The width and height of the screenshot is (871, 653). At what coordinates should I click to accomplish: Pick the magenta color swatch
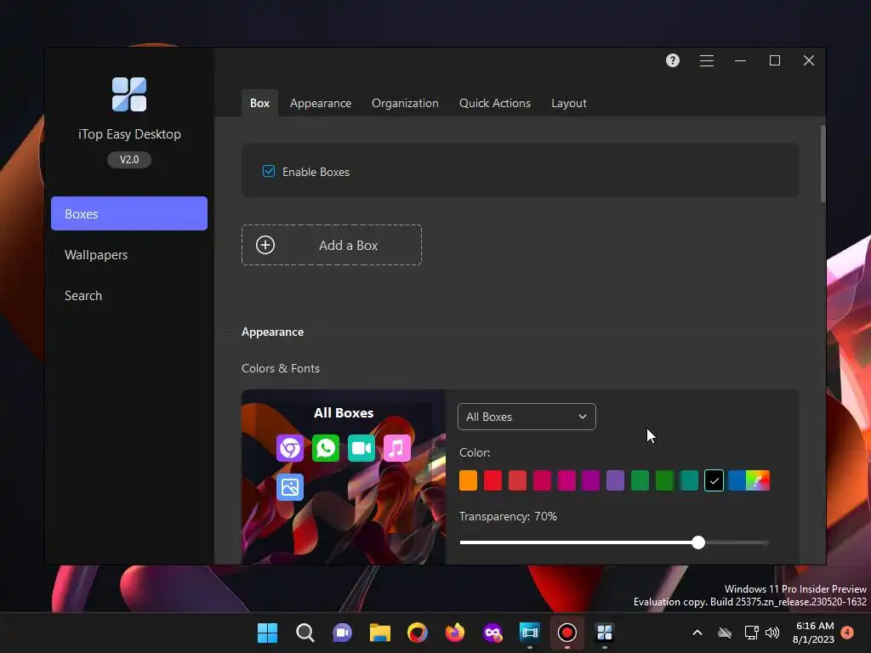pos(566,480)
